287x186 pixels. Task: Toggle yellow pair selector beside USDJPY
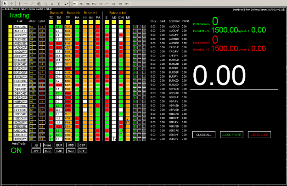pyautogui.click(x=10, y=139)
